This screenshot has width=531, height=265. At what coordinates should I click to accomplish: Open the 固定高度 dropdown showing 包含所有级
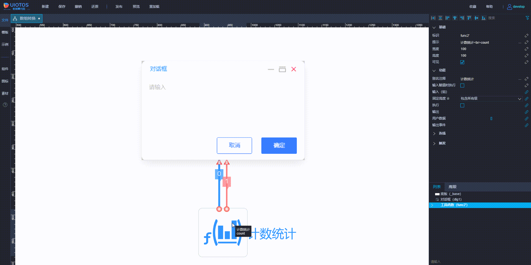[x=491, y=98]
